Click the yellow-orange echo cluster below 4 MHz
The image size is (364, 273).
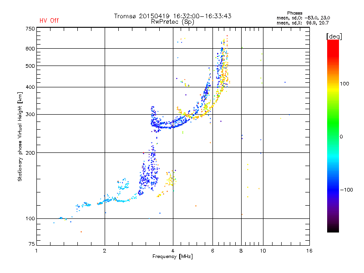tap(171, 179)
